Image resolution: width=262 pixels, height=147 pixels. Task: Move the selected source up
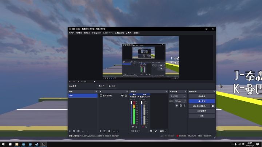tap(114, 131)
